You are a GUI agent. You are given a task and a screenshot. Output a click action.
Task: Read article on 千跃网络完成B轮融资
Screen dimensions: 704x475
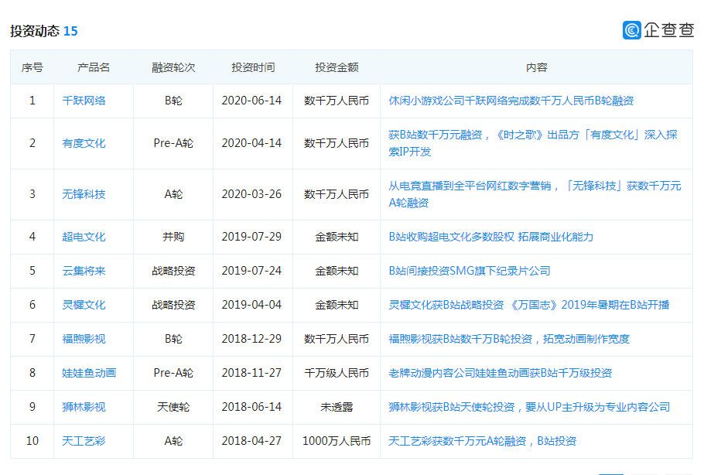[511, 101]
